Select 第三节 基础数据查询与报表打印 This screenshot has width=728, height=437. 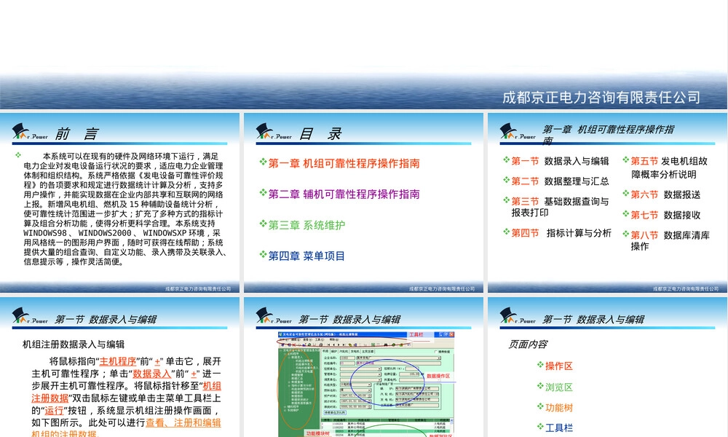(560, 207)
